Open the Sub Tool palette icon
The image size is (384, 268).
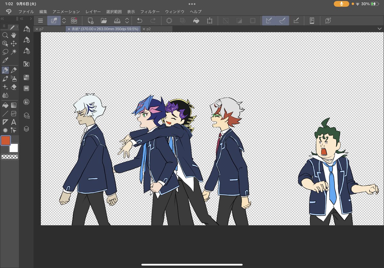coord(27,29)
